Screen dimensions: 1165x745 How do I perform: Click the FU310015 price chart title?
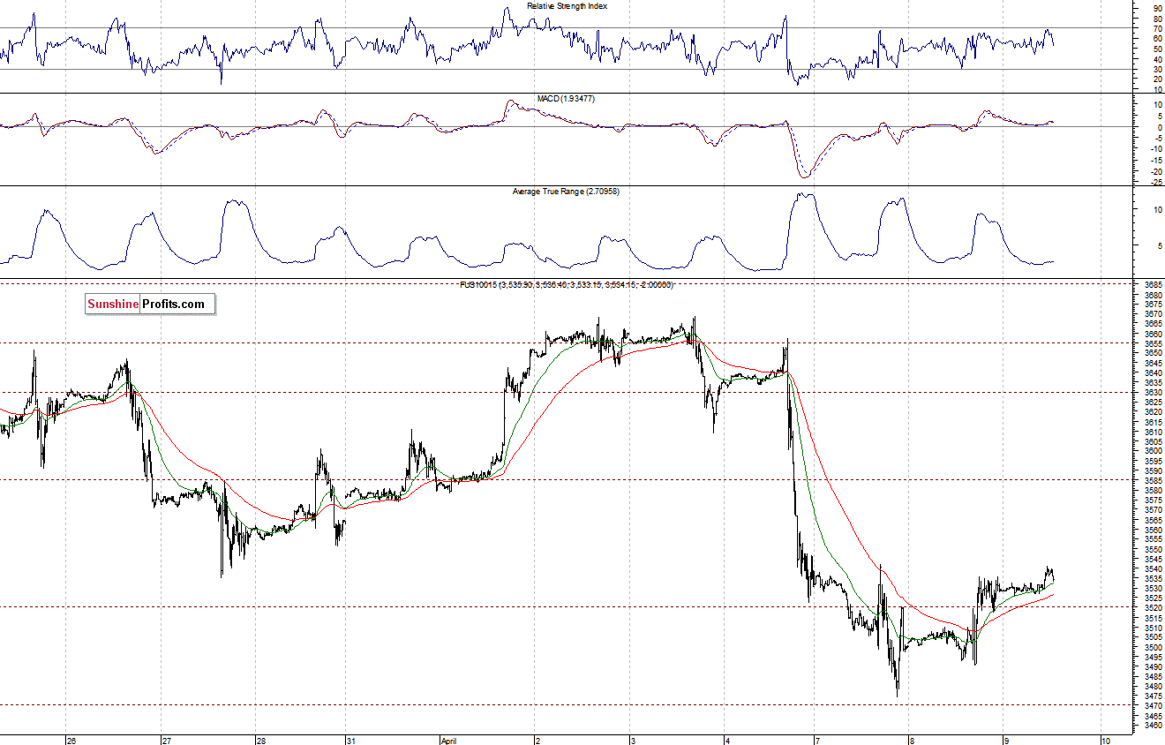[x=566, y=284]
